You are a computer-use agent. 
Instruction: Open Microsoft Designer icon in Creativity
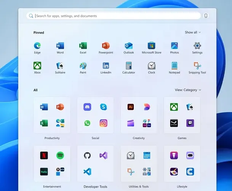coord(147,107)
